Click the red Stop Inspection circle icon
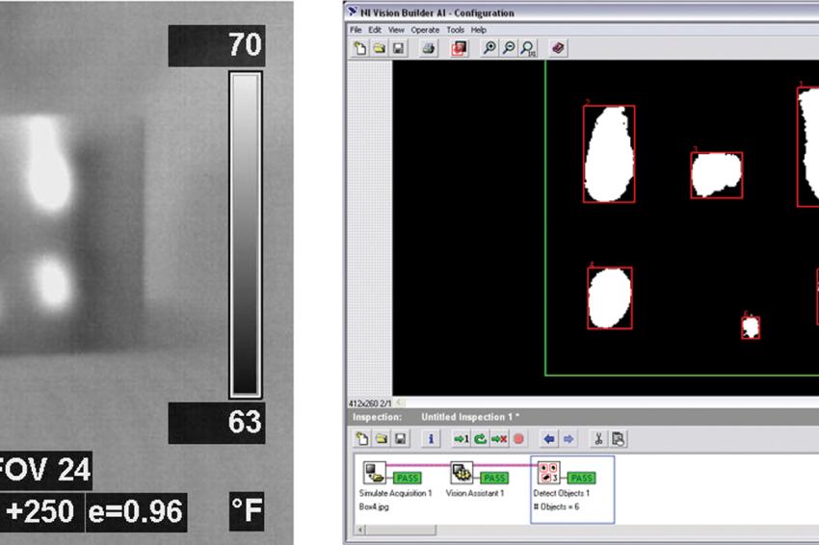This screenshot has height=545, width=819. [518, 438]
